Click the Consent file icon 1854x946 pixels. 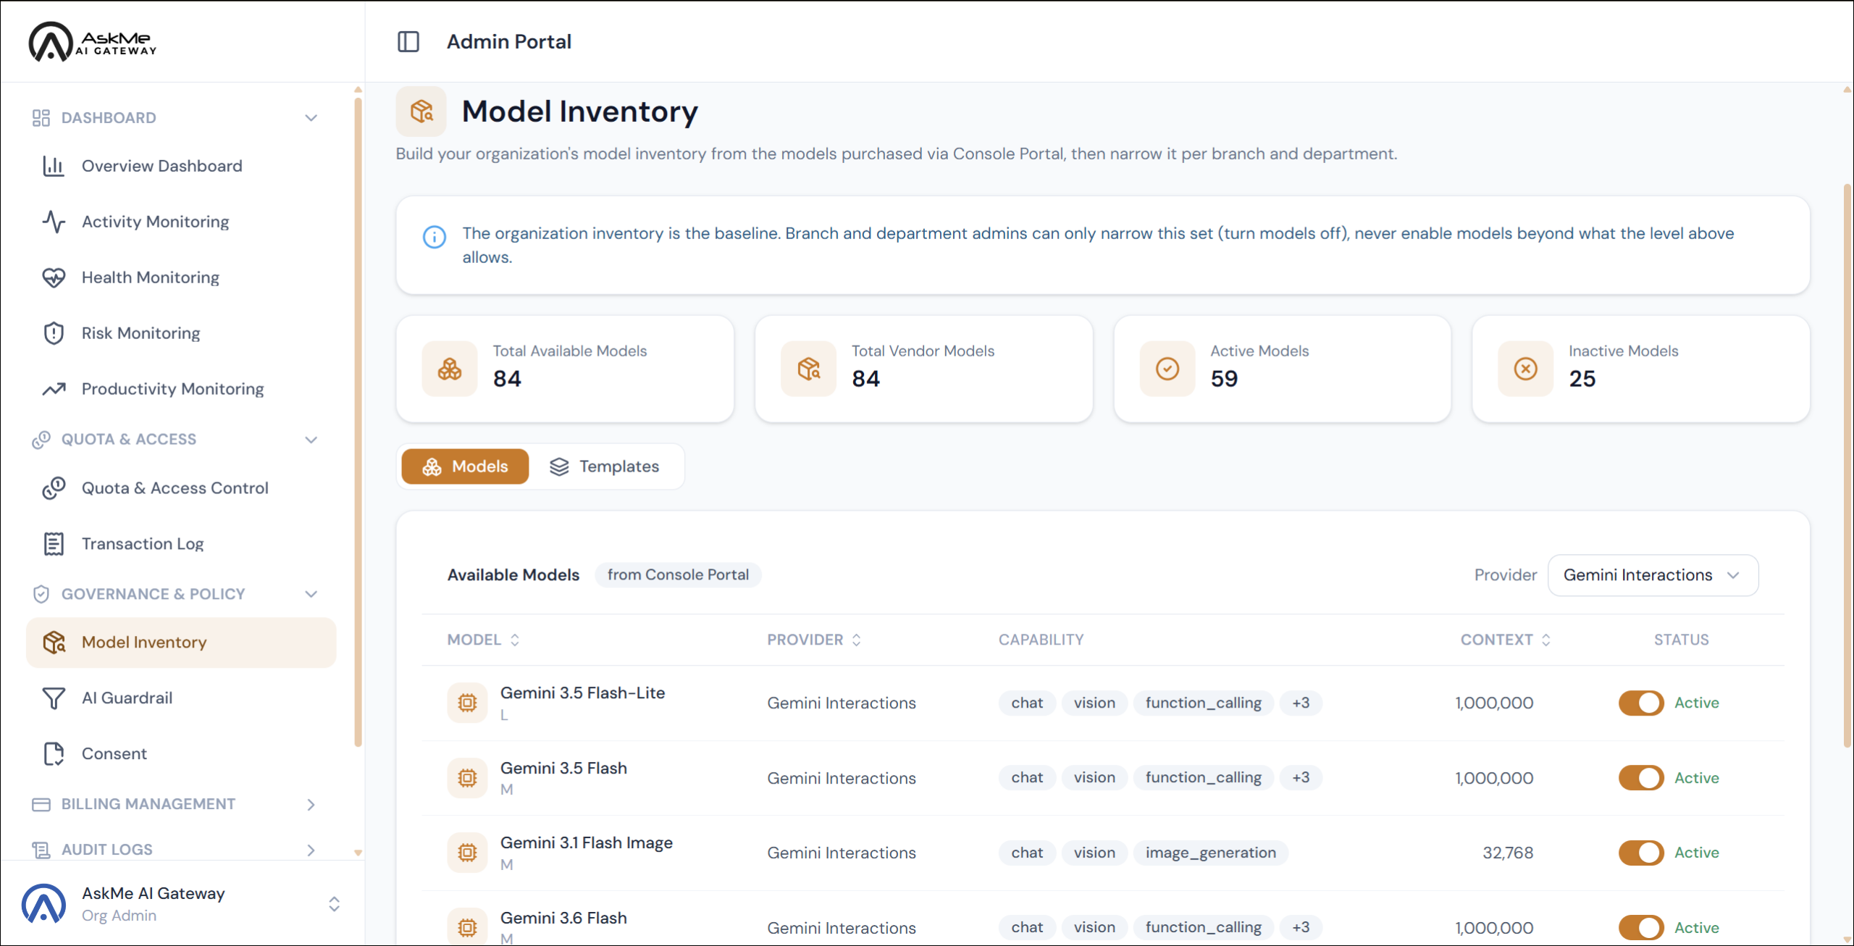pyautogui.click(x=54, y=754)
